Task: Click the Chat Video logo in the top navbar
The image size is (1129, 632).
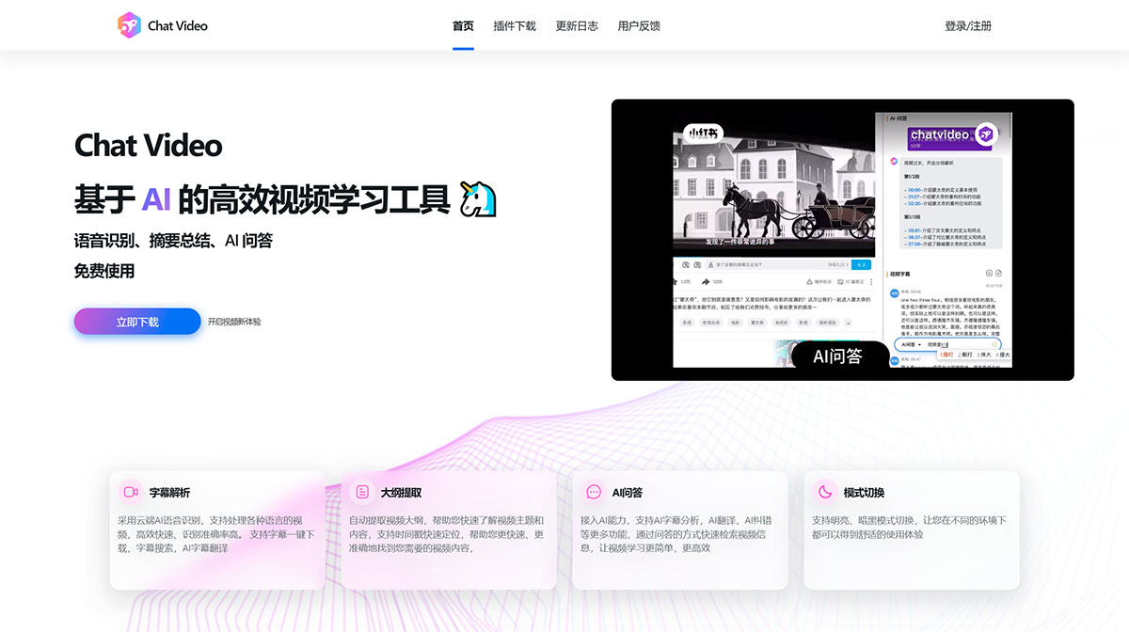Action: (x=161, y=25)
